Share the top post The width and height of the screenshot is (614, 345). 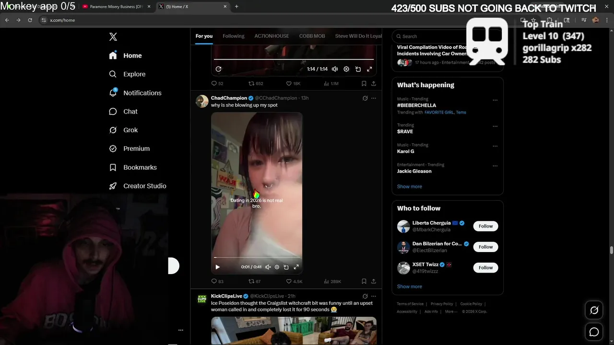(373, 83)
